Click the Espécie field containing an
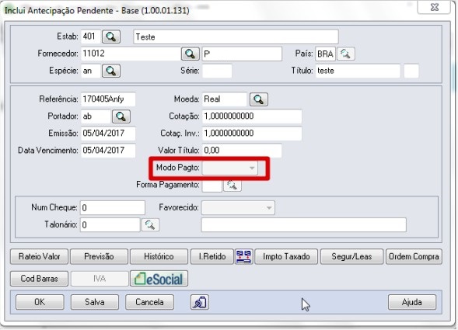458x330 pixels. (90, 71)
